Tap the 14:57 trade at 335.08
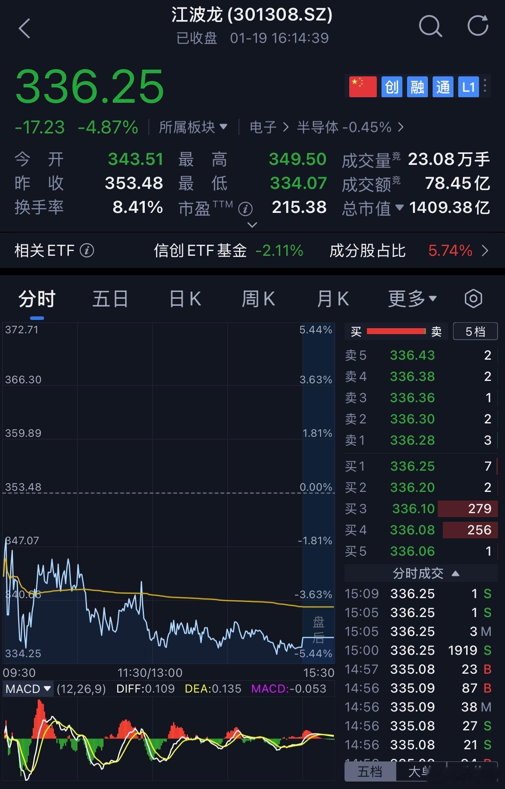The image size is (505, 789). click(418, 669)
